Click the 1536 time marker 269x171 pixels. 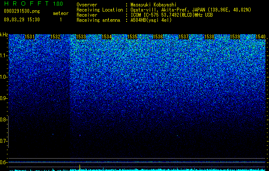coord(158,37)
